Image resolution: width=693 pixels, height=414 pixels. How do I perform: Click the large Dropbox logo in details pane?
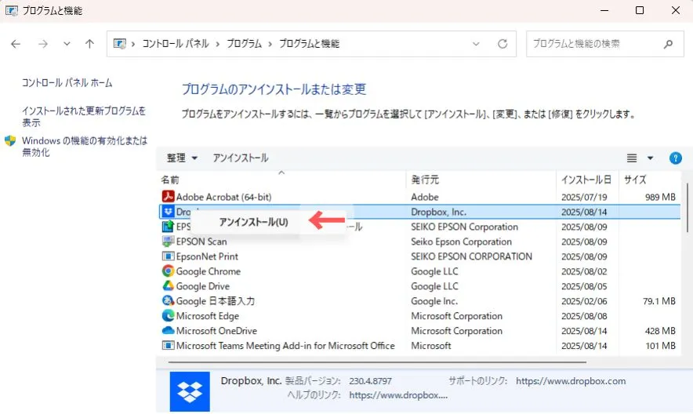point(190,391)
